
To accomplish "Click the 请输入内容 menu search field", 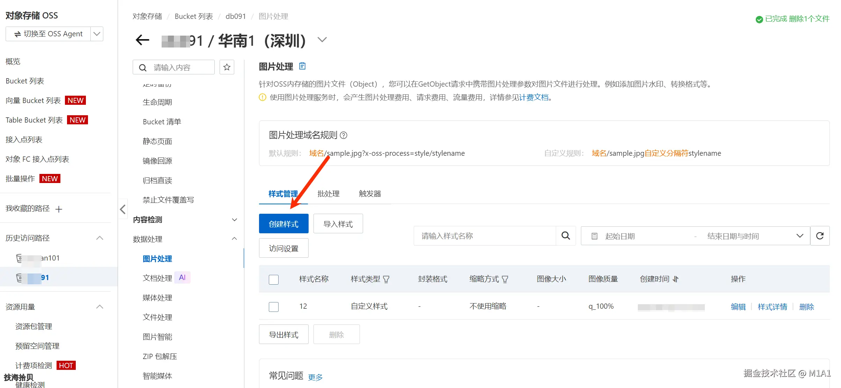I will point(174,67).
